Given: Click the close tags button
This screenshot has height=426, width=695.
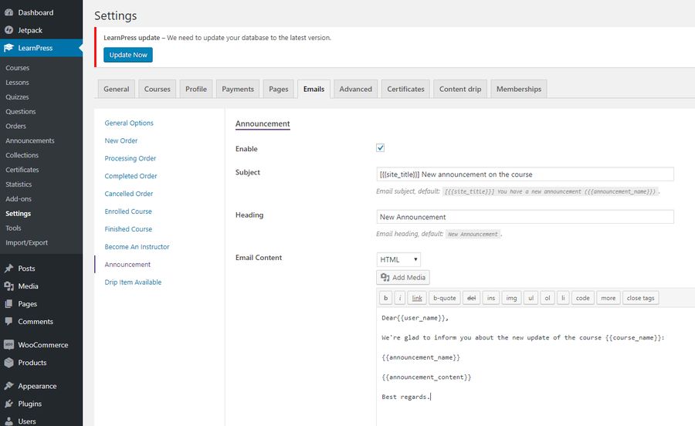Looking at the screenshot, I should (640, 298).
